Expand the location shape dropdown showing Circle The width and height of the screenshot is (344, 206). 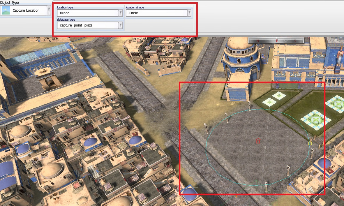158,13
